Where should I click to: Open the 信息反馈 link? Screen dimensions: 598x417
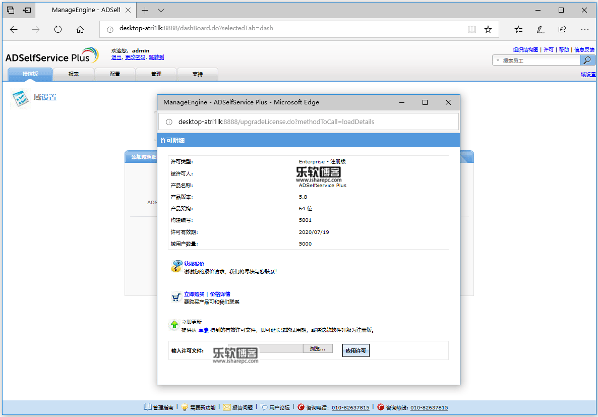[584, 49]
